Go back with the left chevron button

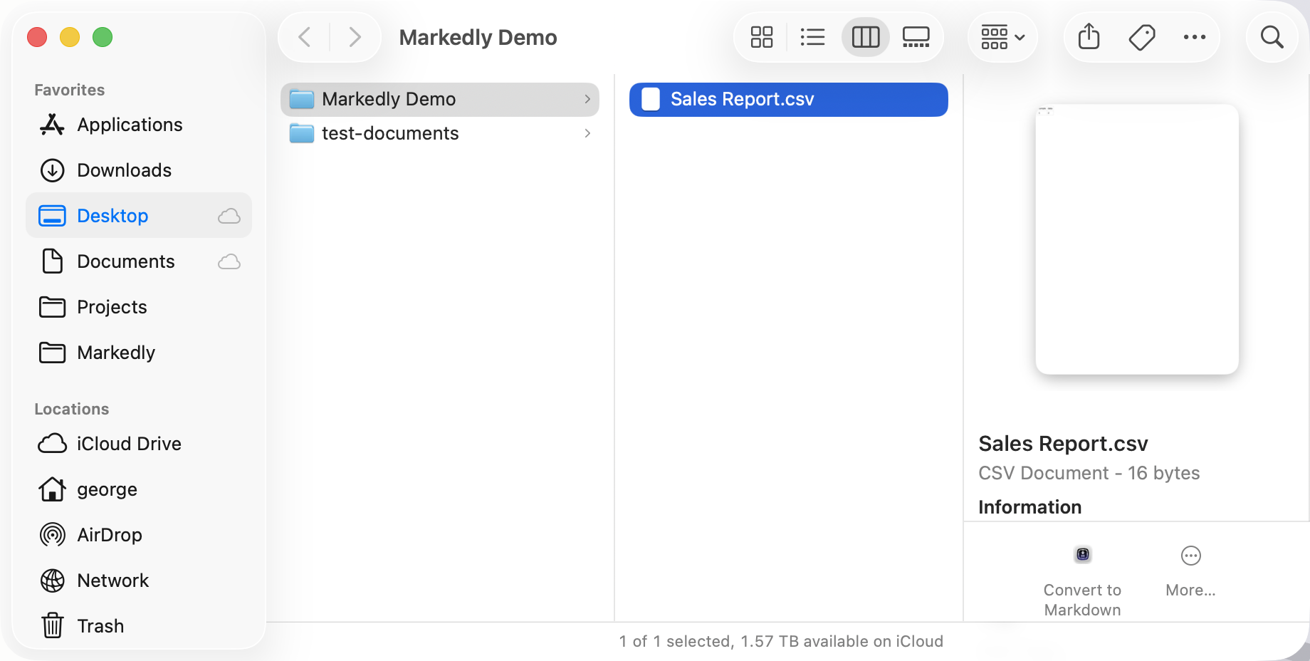tap(305, 37)
